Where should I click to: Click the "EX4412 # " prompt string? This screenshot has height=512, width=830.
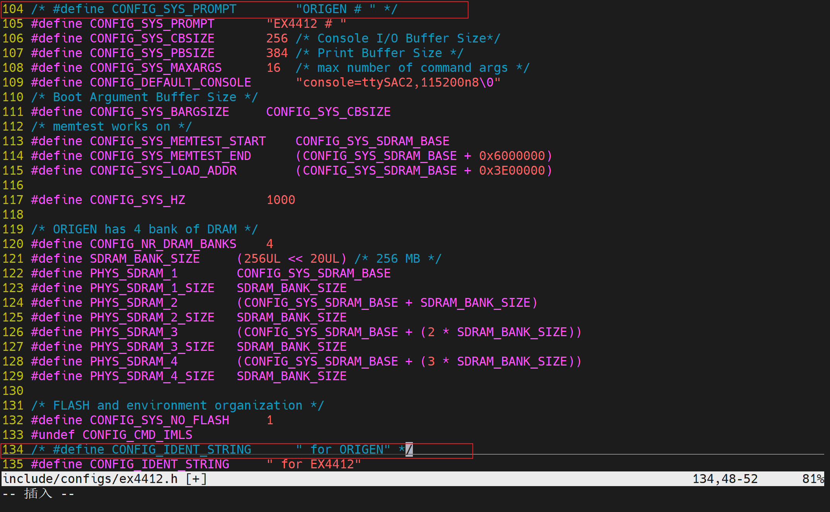point(306,24)
